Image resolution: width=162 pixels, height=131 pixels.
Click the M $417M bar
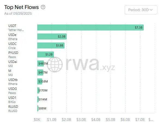[x=40, y=72]
